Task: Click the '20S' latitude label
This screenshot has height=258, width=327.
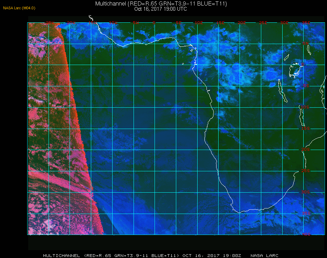Action: pyautogui.click(x=306, y=149)
